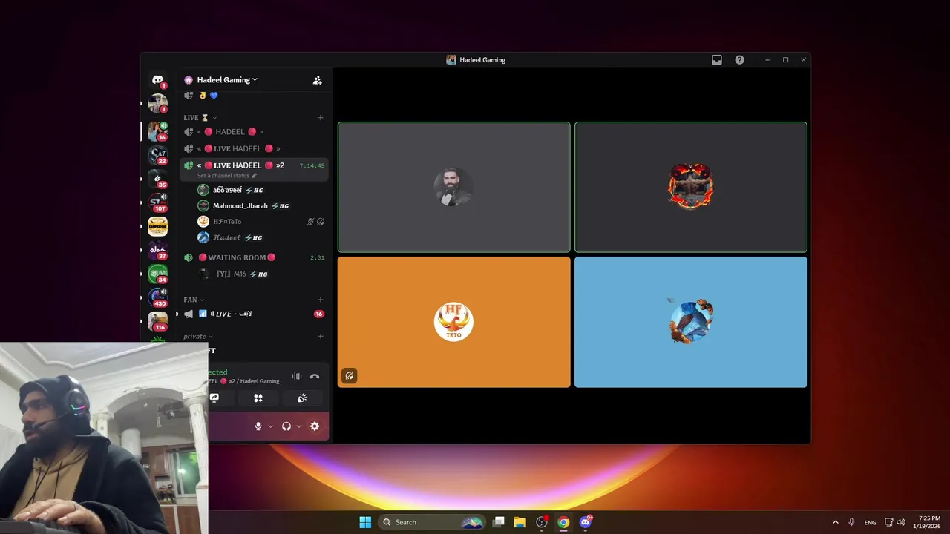Open the soundboard button
950x534 pixels.
pos(302,398)
